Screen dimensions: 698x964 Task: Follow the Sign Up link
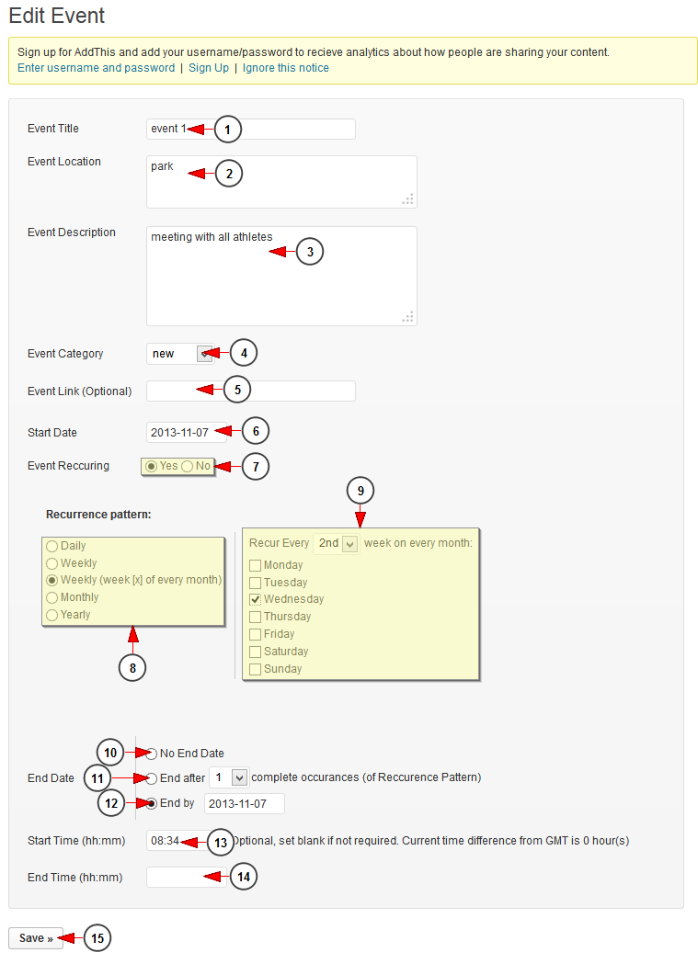[209, 68]
